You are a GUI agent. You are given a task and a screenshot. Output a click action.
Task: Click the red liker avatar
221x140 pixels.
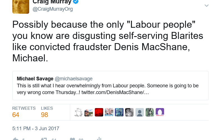tap(99, 112)
